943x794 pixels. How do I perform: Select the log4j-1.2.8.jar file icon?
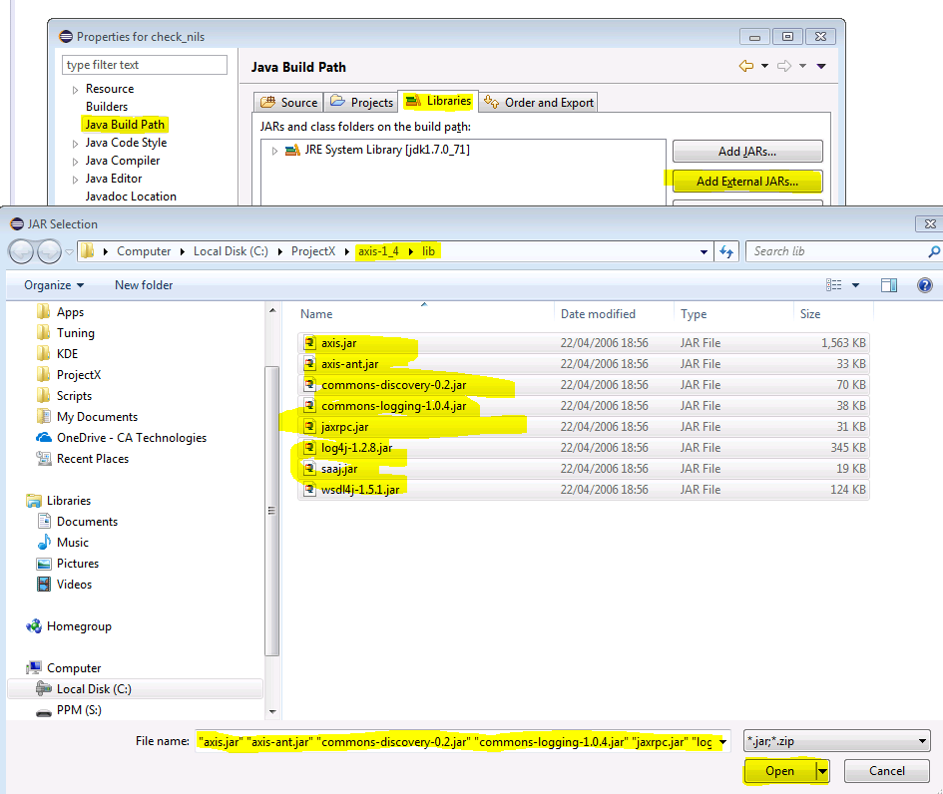(309, 448)
